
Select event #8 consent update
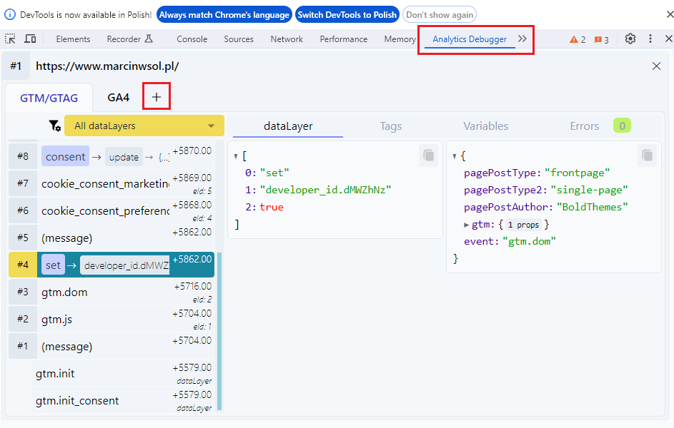111,156
